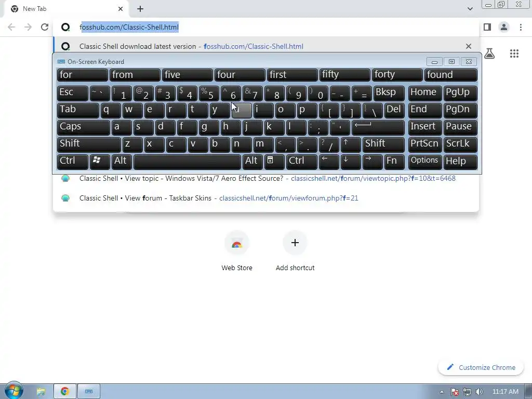Tap the left arrow key
The height and width of the screenshot is (399, 532).
point(329,162)
